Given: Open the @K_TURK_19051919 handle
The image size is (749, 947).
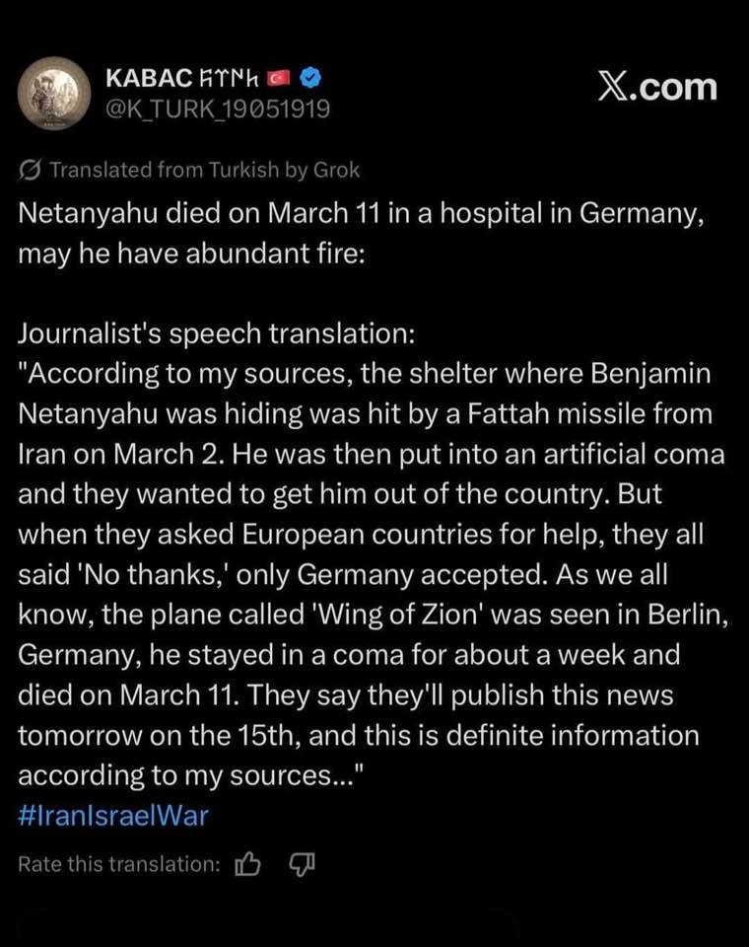Looking at the screenshot, I should click(x=217, y=109).
